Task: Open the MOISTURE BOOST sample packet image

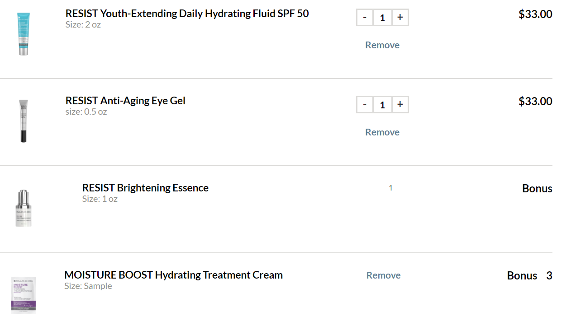Action: pos(24,295)
